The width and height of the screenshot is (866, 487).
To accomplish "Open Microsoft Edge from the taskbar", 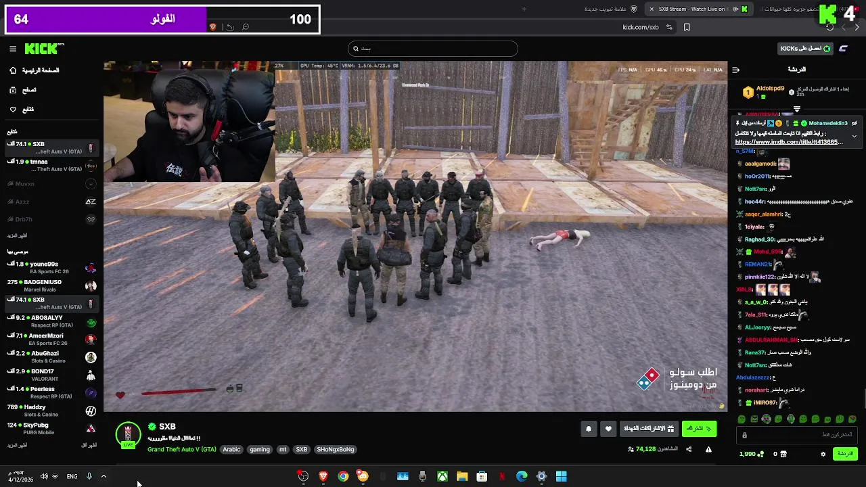I will (522, 476).
